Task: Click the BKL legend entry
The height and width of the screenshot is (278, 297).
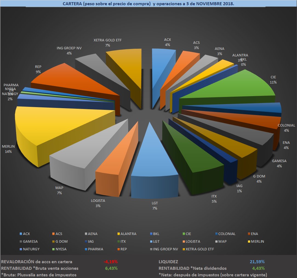Action: tap(155, 234)
